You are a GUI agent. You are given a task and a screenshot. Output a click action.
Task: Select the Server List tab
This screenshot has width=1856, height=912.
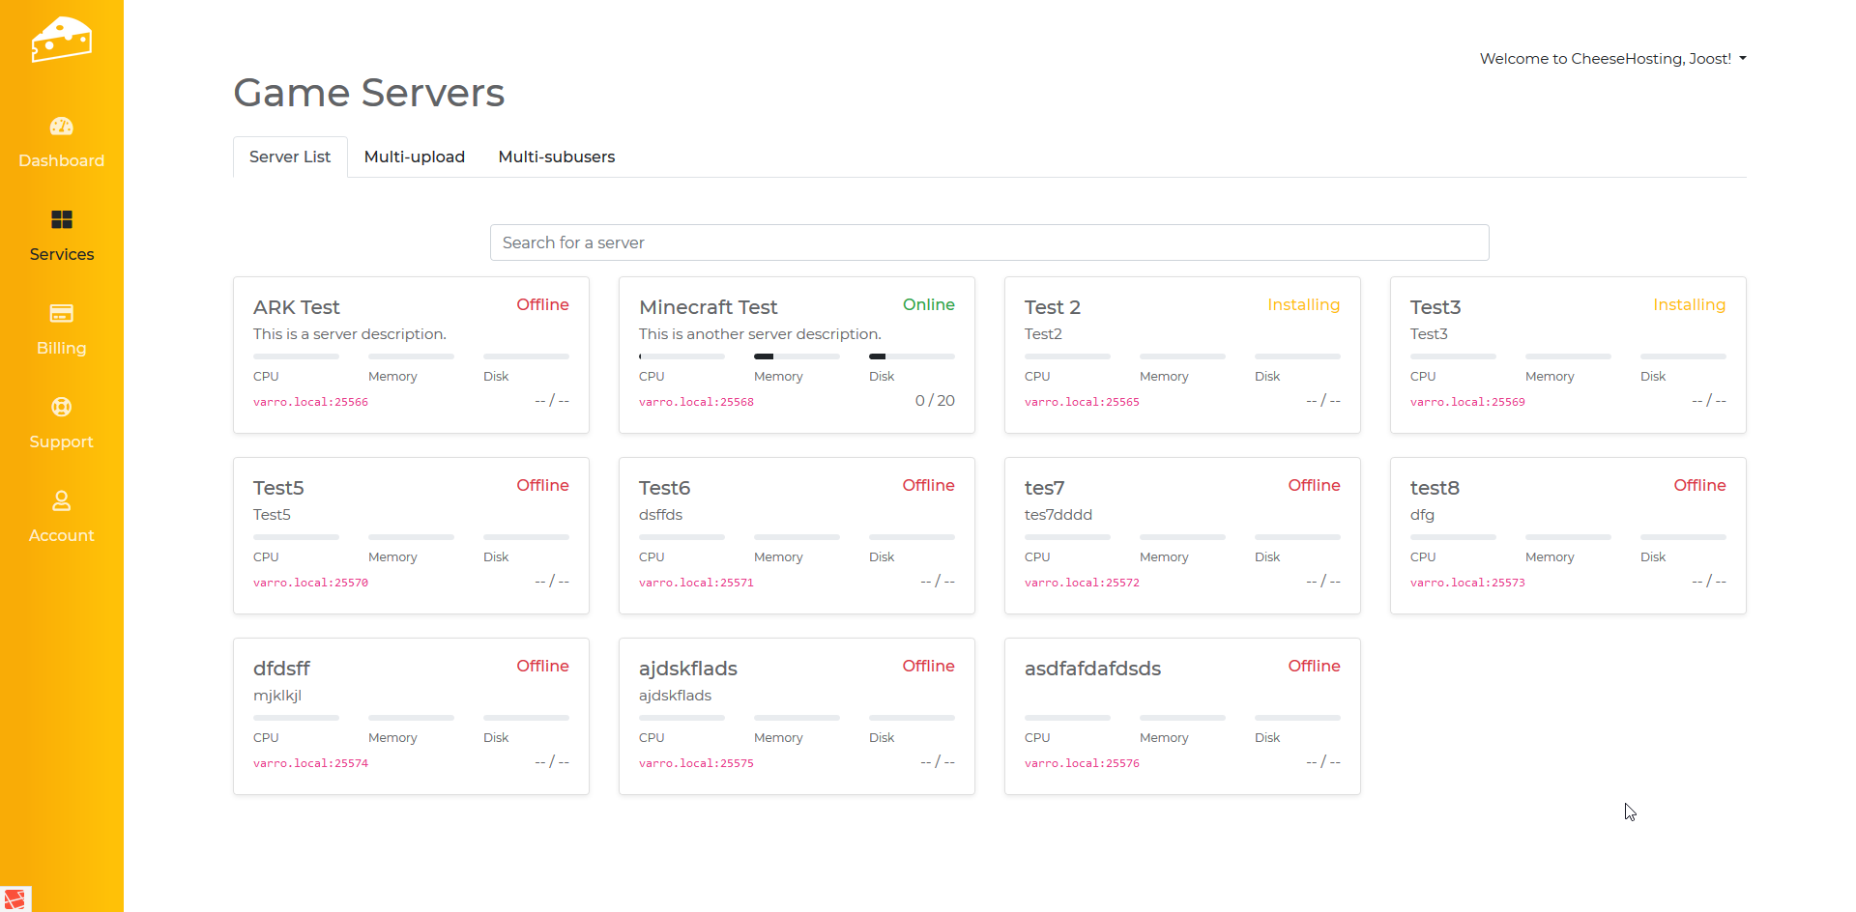coord(290,157)
